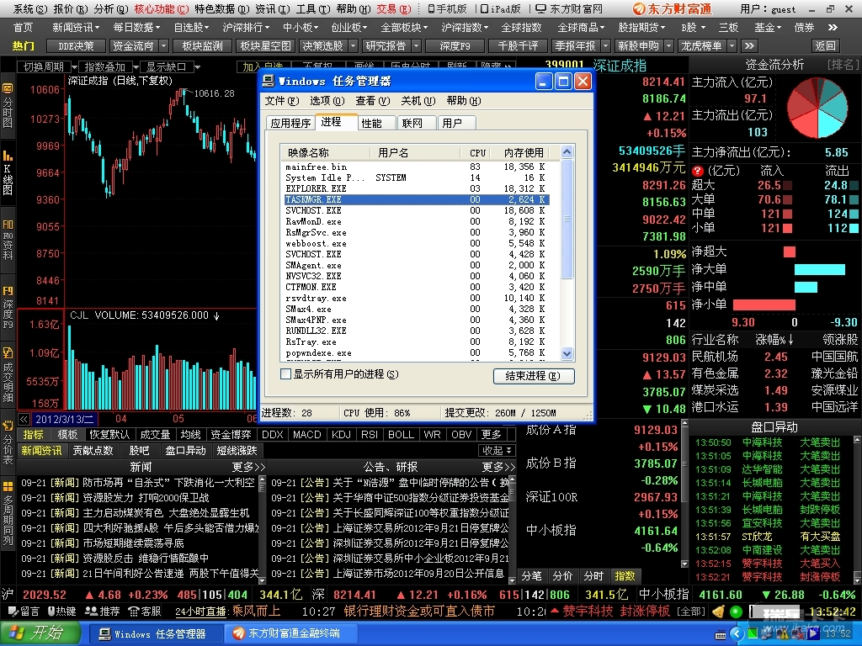Click 24小时直播 link in status bar

coord(200,612)
